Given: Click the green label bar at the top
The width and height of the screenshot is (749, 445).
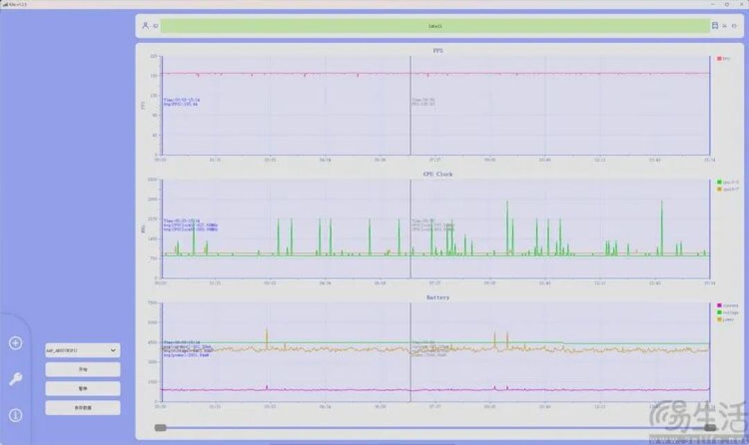Looking at the screenshot, I should 435,26.
